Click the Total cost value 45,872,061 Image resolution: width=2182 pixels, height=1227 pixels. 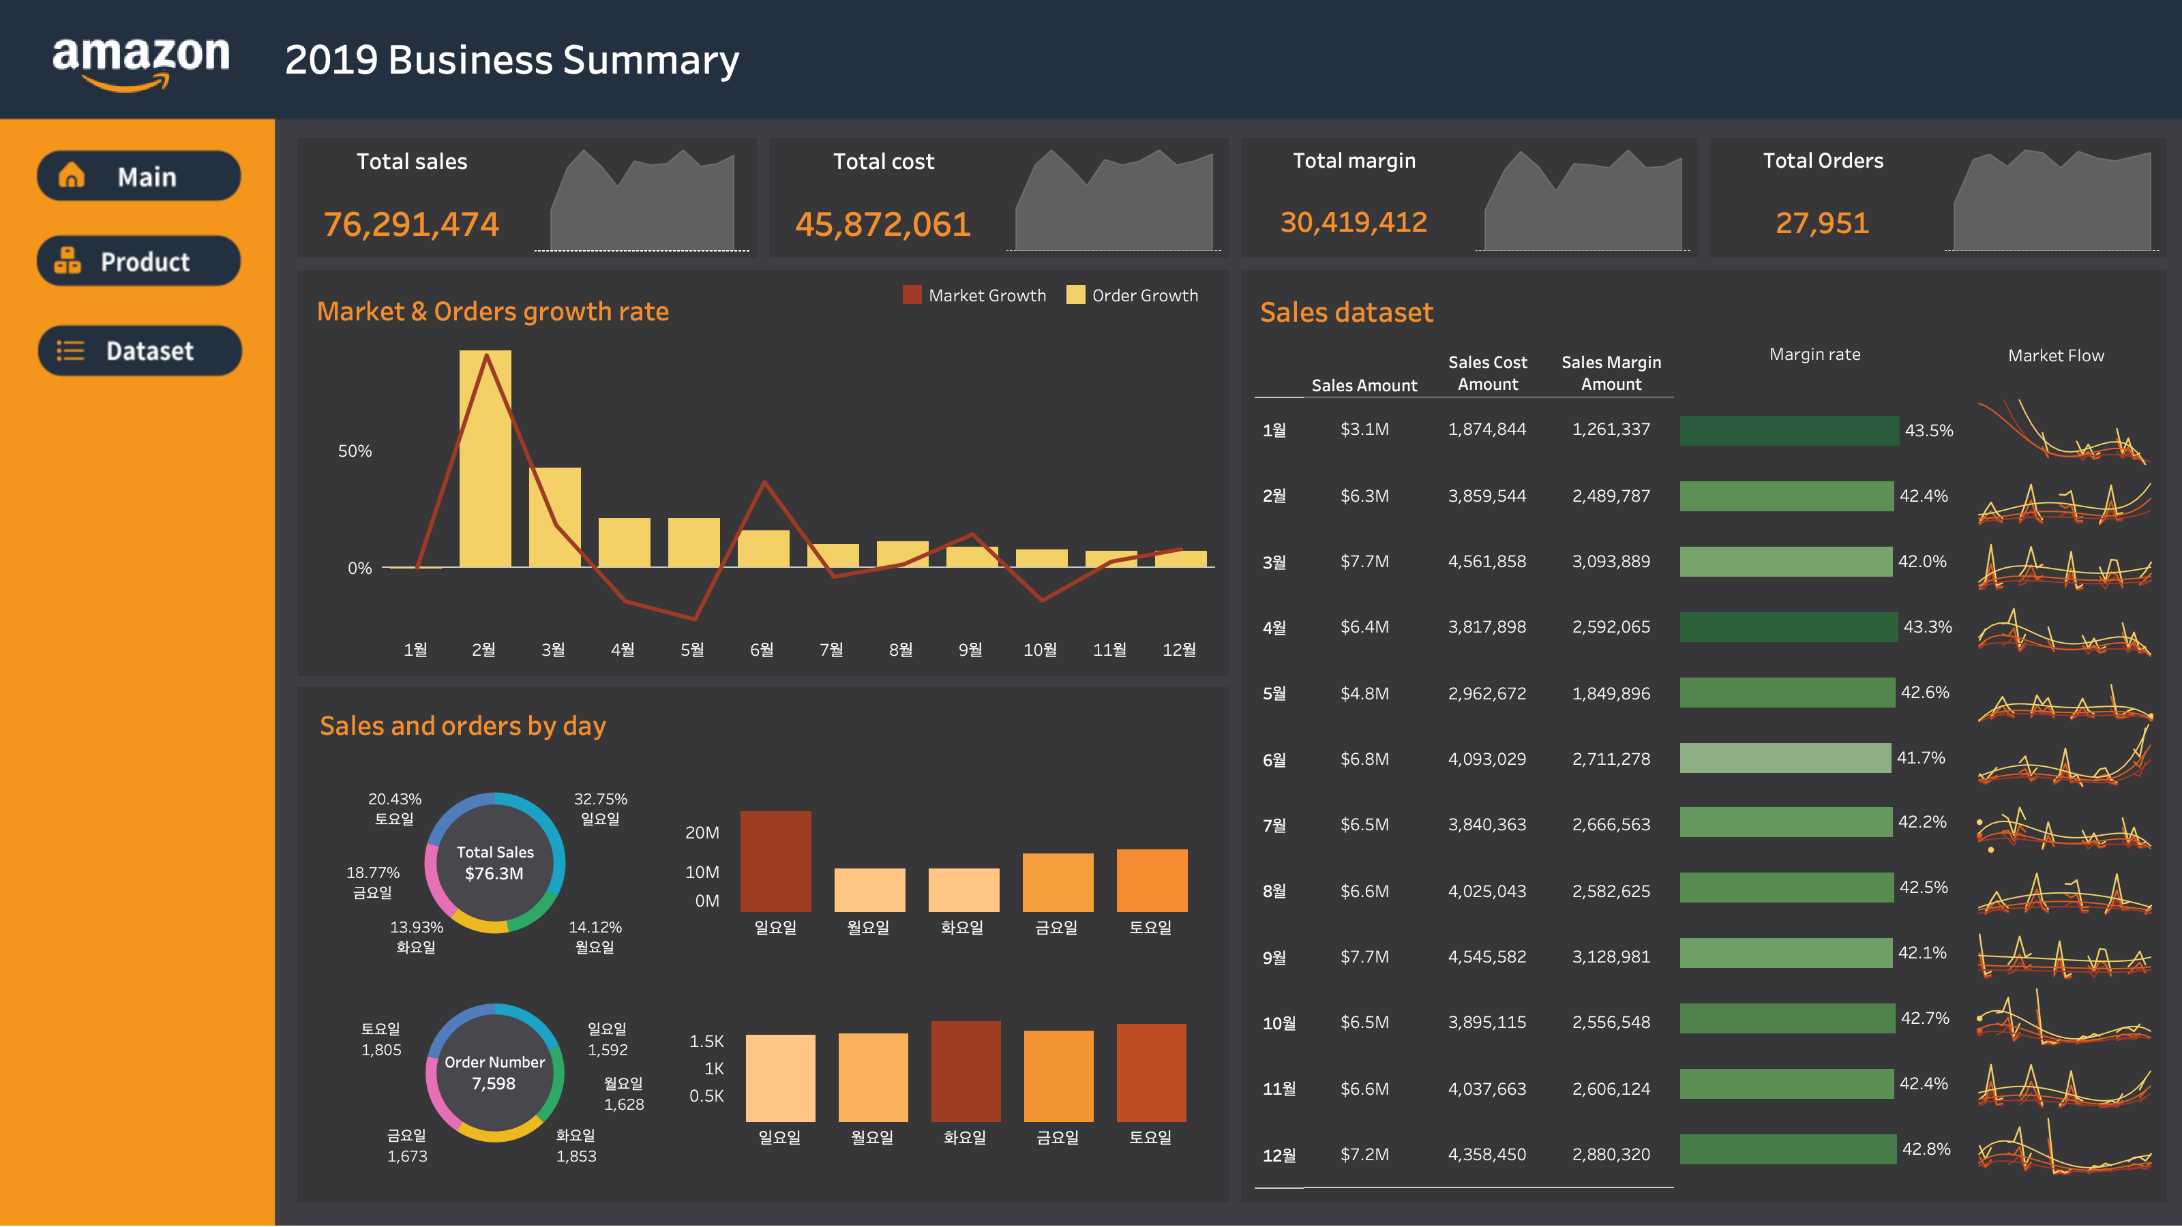(882, 224)
